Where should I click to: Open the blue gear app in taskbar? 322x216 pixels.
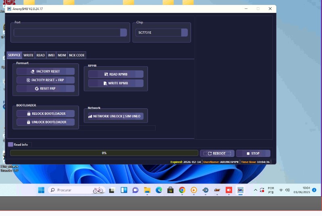click(206, 190)
